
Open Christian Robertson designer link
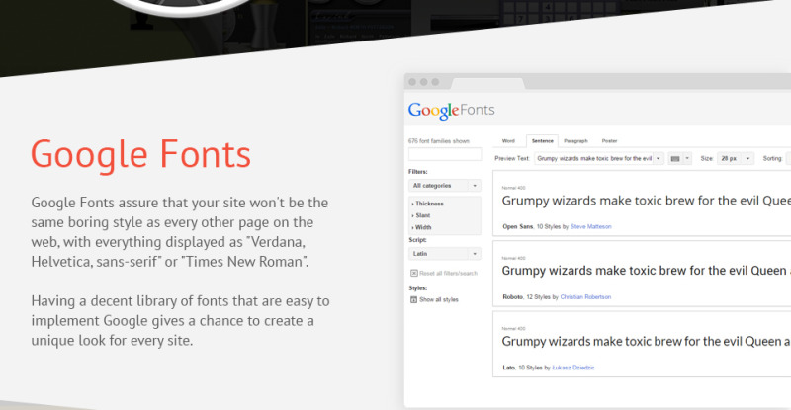pyautogui.click(x=585, y=297)
